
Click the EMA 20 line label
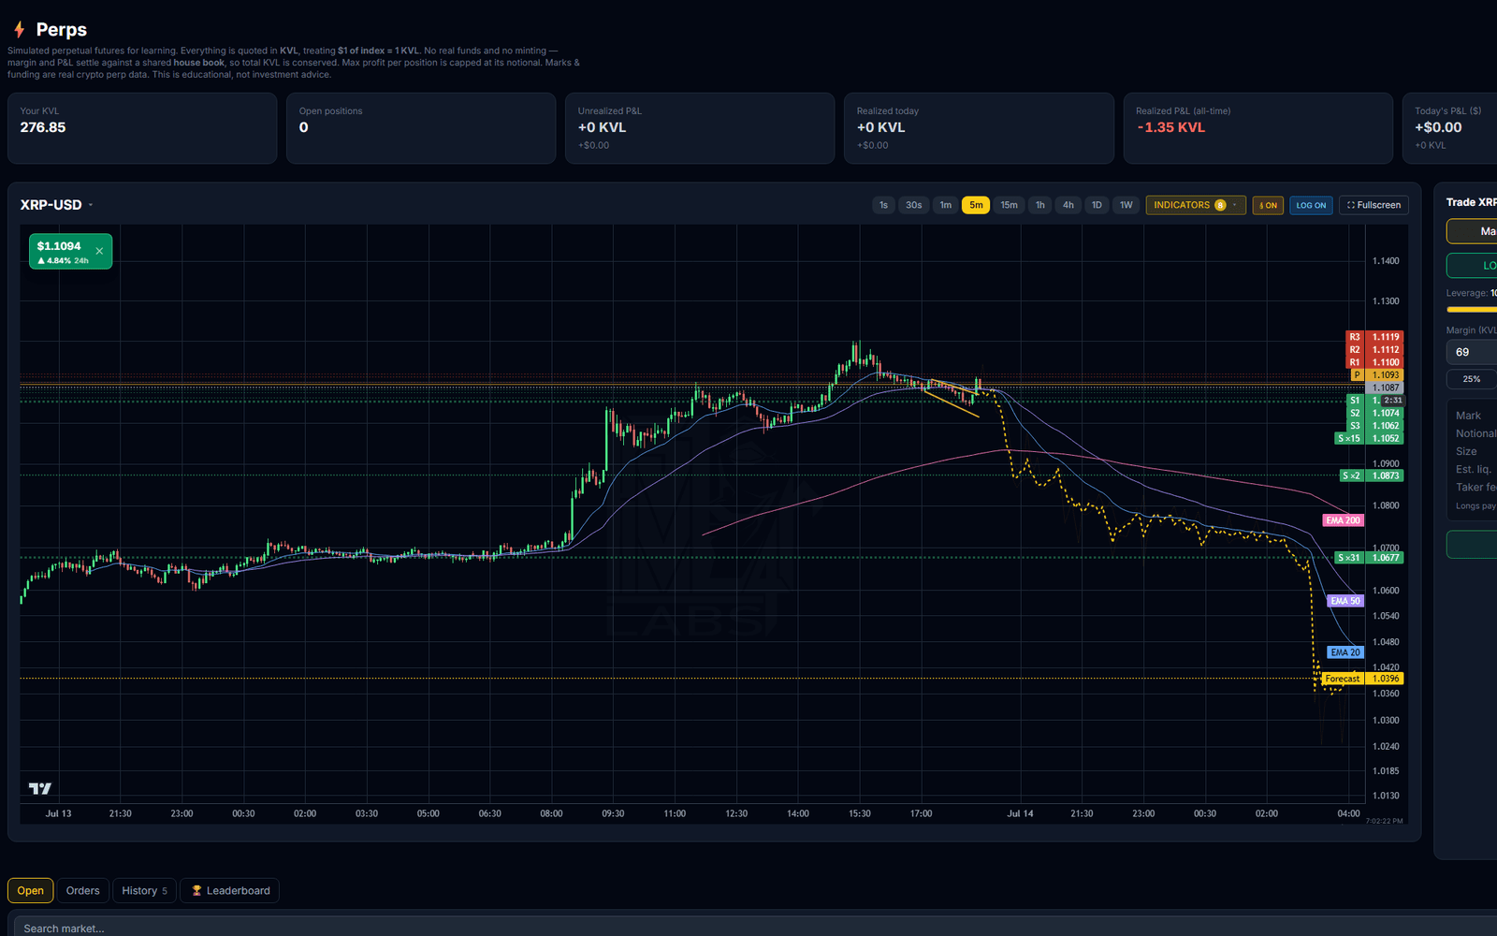pos(1345,652)
